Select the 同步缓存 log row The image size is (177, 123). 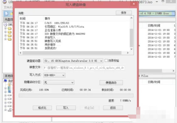[x=74, y=45]
